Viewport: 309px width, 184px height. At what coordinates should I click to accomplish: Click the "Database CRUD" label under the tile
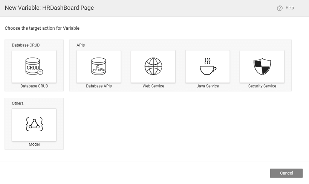(x=34, y=86)
